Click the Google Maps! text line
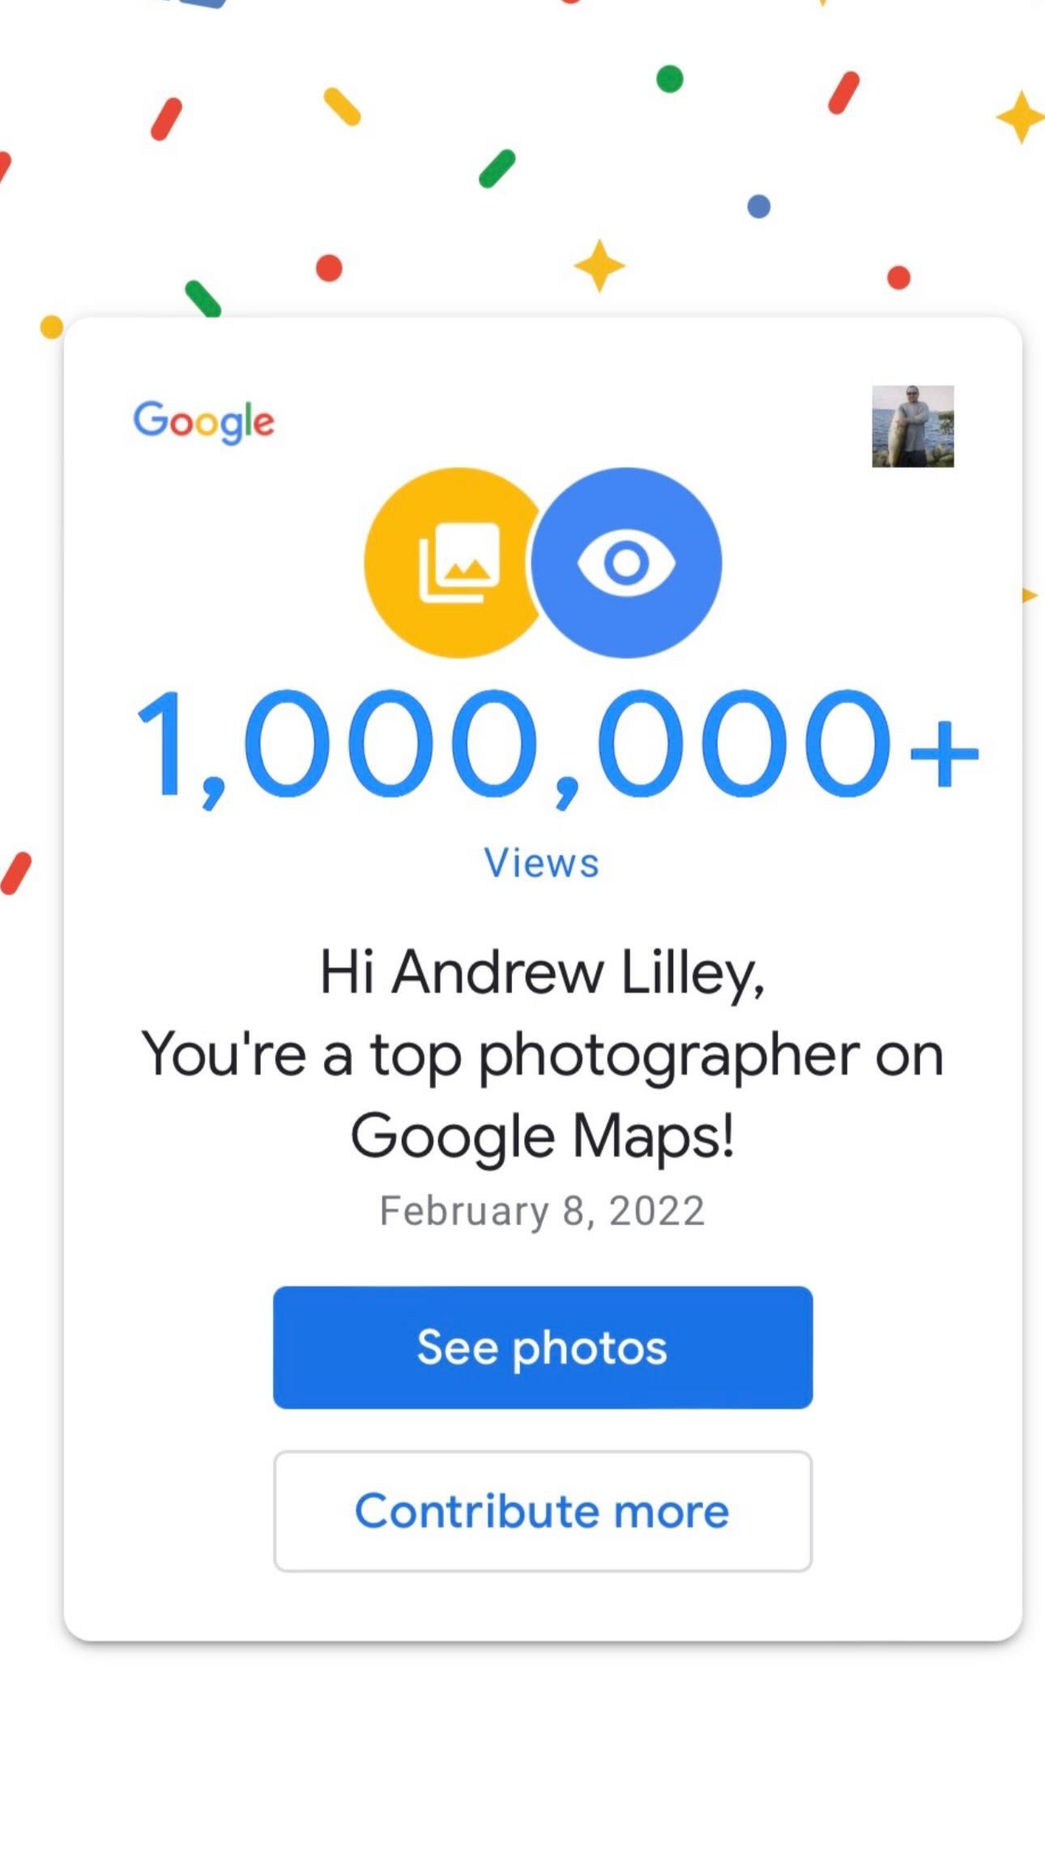Image resolution: width=1045 pixels, height=1858 pixels. pyautogui.click(x=542, y=1137)
